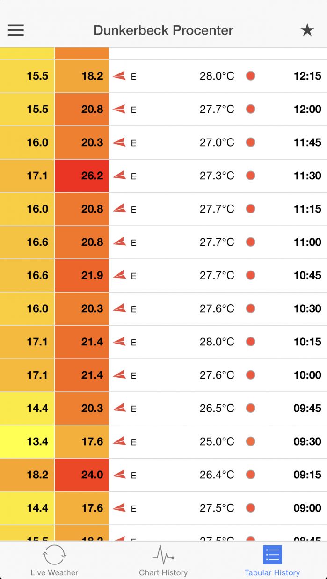Switch to Live Weather tab

click(x=54, y=572)
